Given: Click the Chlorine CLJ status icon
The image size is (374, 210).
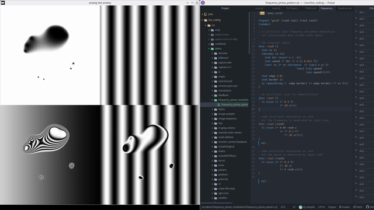Looking at the screenshot, I should [x=300, y=207].
